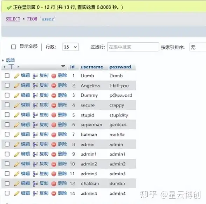The image size is (206, 204).
Task: Click the filter rows search field
Action: click(133, 47)
